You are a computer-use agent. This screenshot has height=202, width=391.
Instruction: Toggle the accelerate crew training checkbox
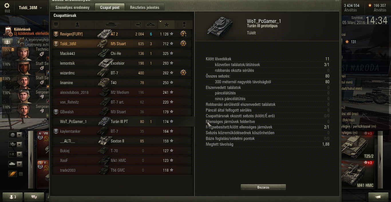pyautogui.click(x=22, y=40)
